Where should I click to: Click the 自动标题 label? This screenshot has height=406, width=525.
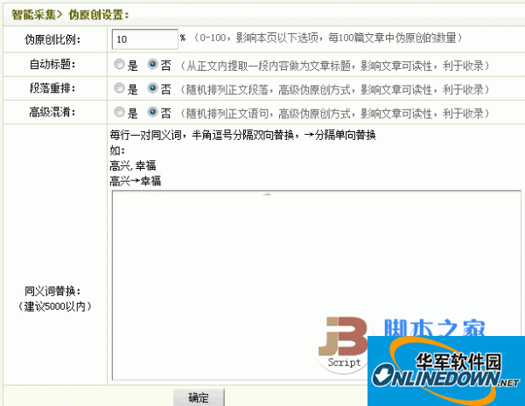coord(52,64)
